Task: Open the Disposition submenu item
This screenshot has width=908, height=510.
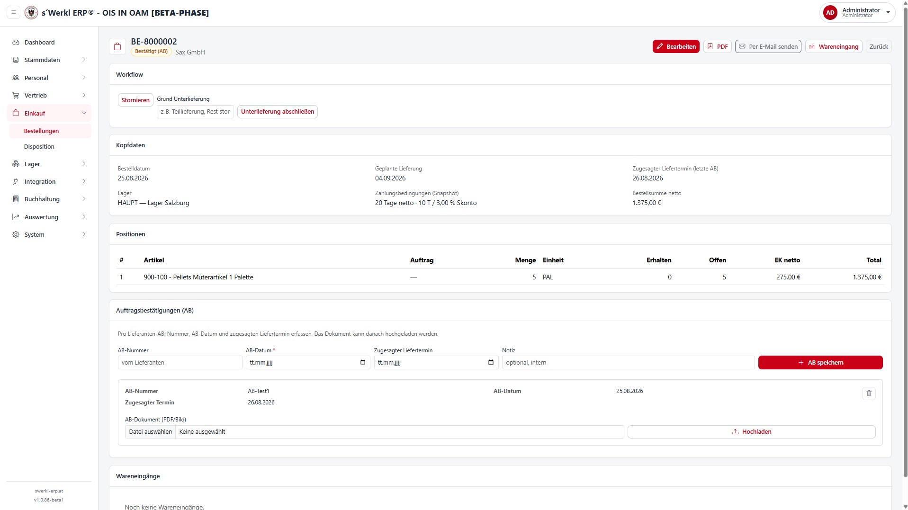Action: [x=50, y=147]
